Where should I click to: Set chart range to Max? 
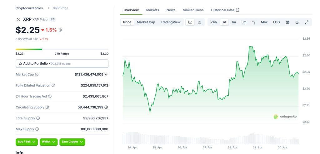point(264,22)
